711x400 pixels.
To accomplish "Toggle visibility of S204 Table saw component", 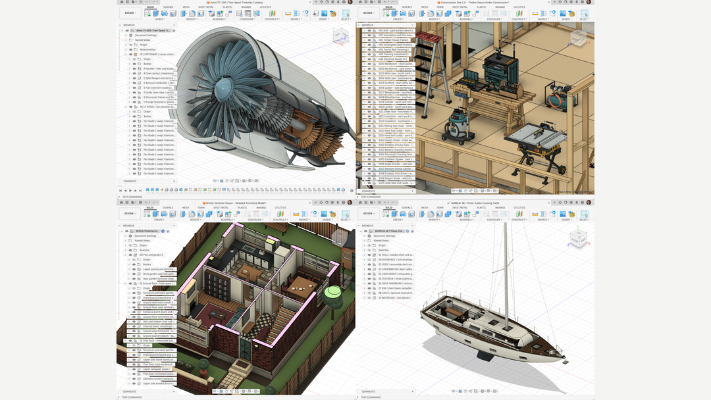I will tap(369, 78).
